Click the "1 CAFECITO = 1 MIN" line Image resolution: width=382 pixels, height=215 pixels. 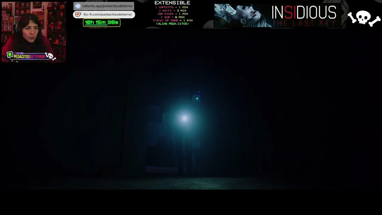pos(172,7)
